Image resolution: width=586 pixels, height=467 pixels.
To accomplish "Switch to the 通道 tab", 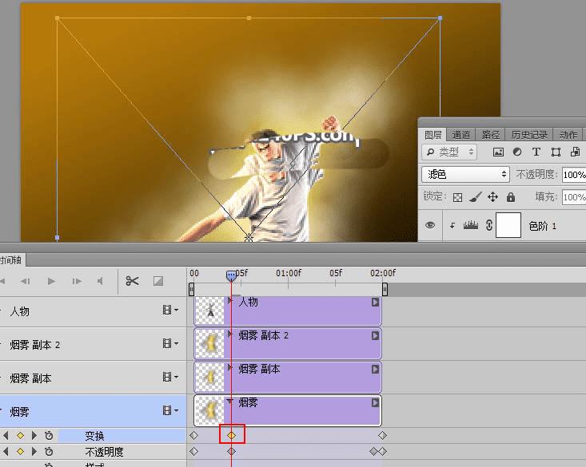I will (460, 134).
